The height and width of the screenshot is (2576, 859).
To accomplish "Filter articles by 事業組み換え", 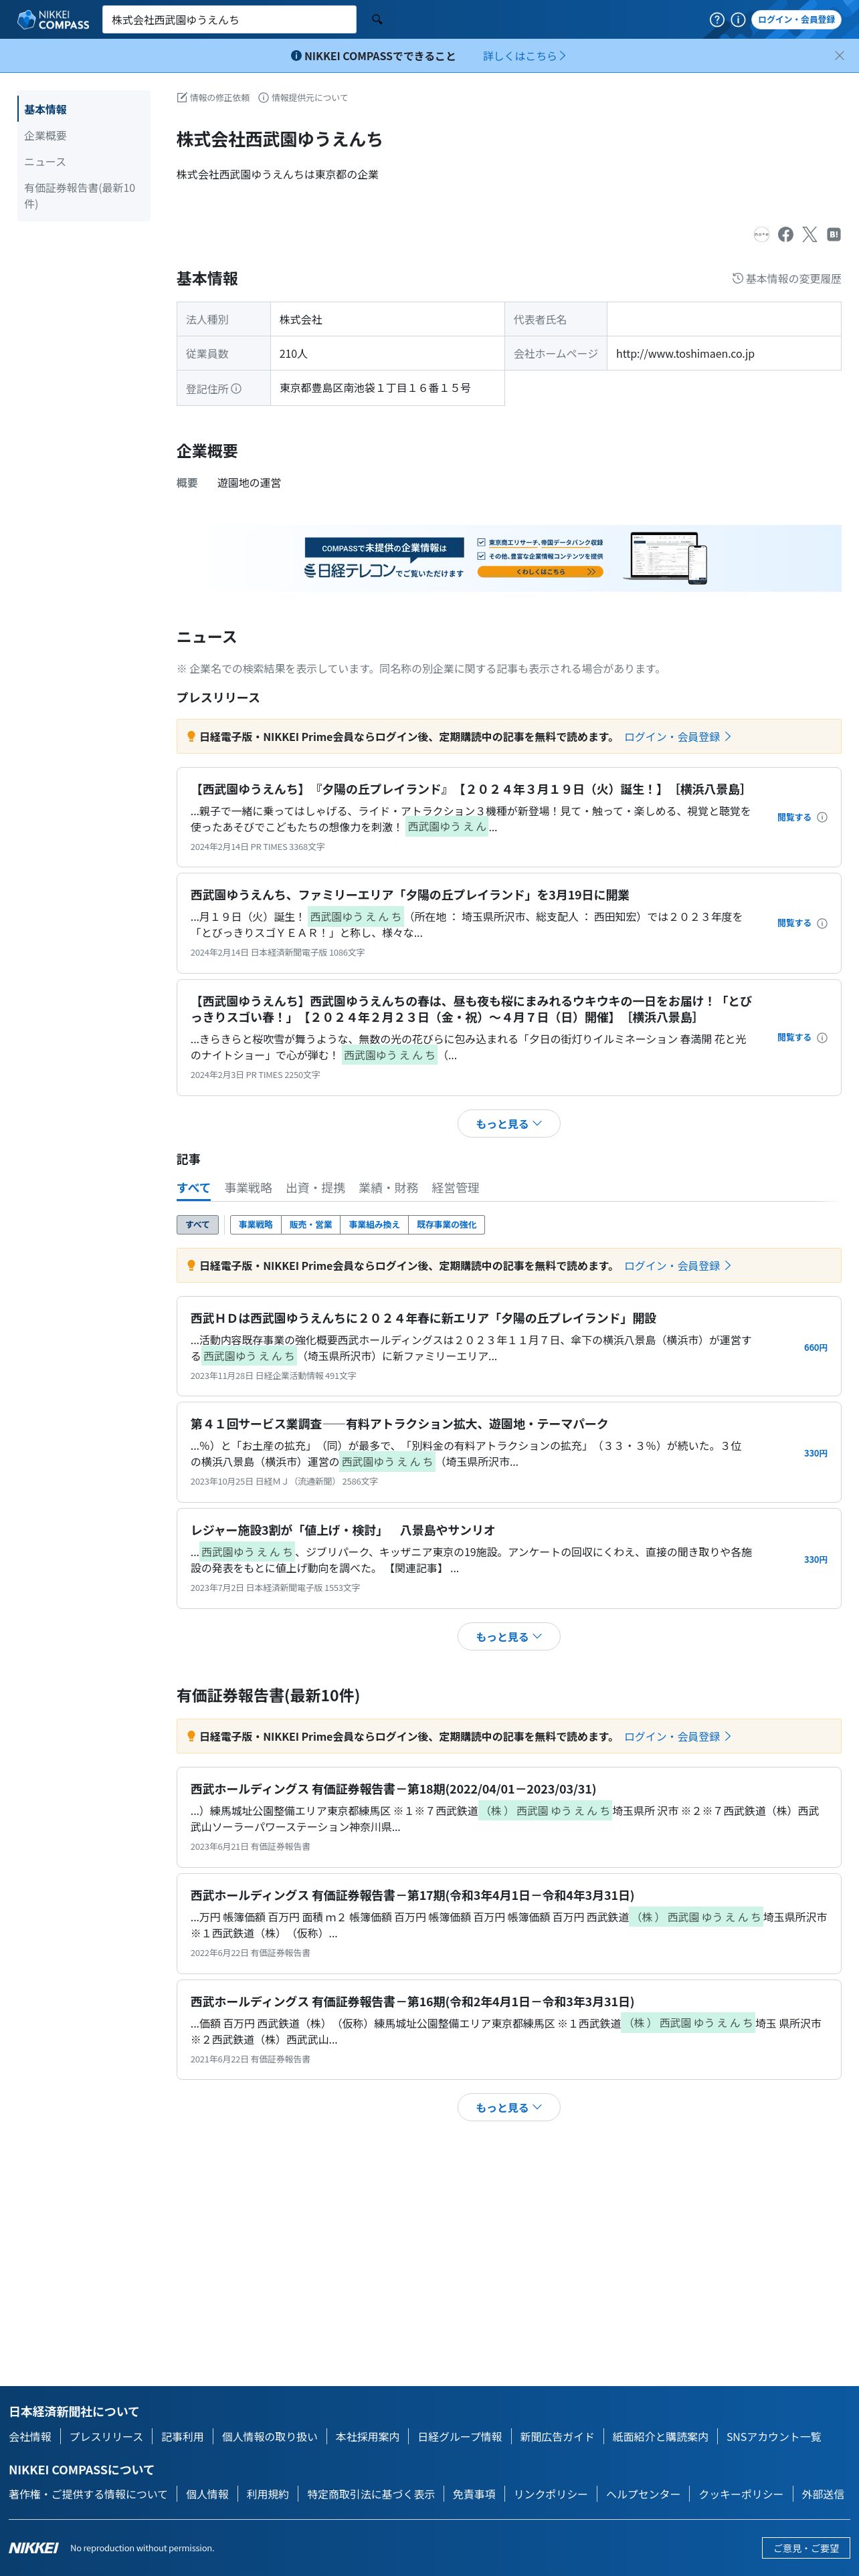I will coord(374,1225).
